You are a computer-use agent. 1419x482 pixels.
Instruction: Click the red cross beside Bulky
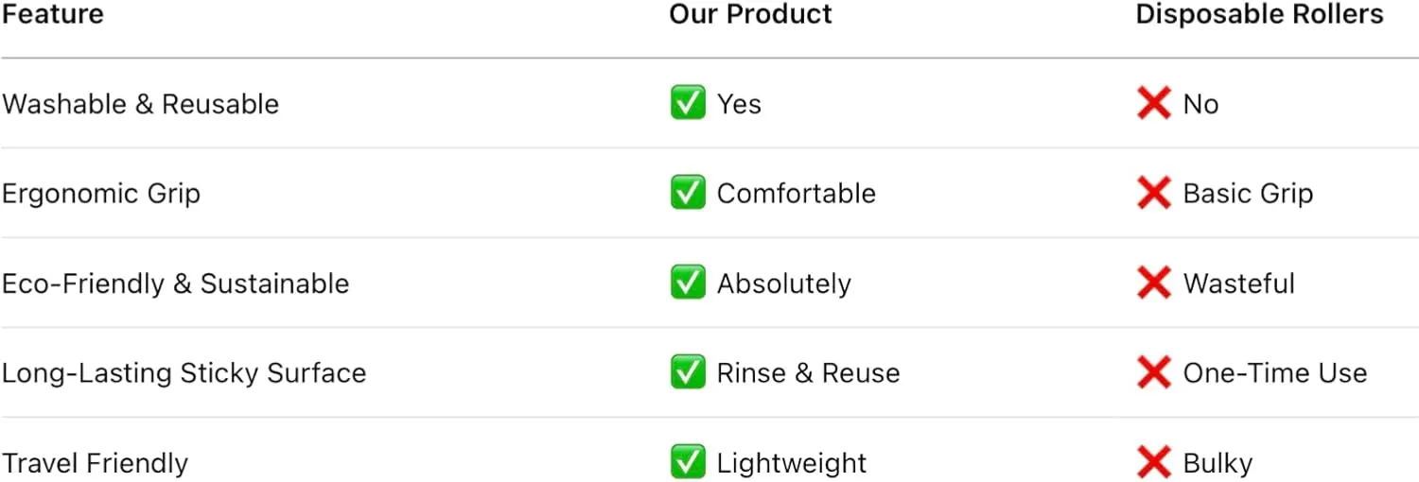coord(1154,462)
